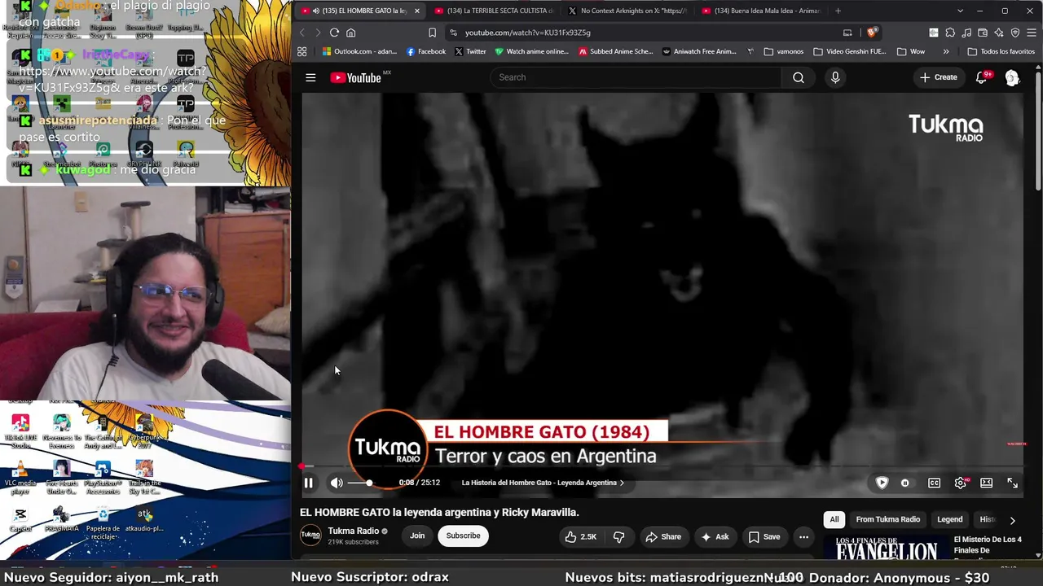Click the browser address bar URL
Viewport: 1043px width, 586px height.
tap(528, 33)
